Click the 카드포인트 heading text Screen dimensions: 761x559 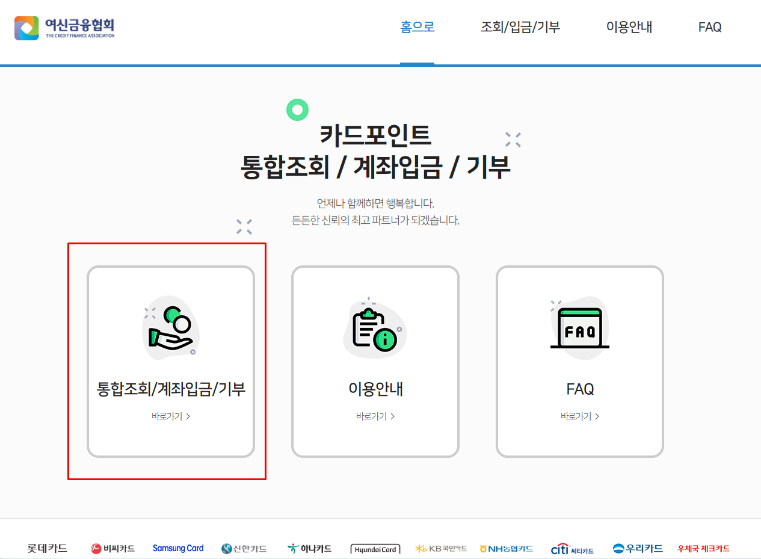pyautogui.click(x=375, y=135)
